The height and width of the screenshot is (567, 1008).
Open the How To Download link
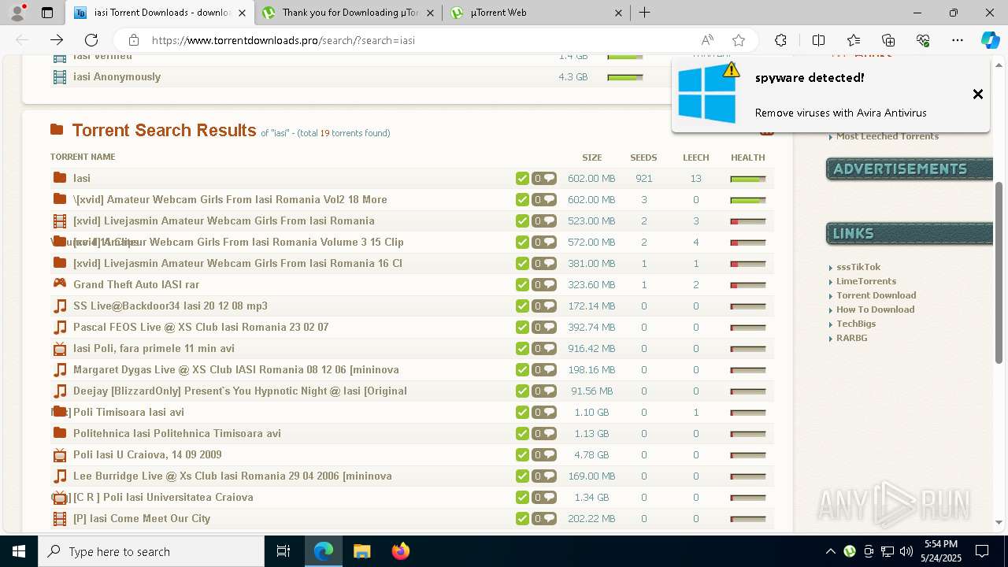pyautogui.click(x=876, y=309)
